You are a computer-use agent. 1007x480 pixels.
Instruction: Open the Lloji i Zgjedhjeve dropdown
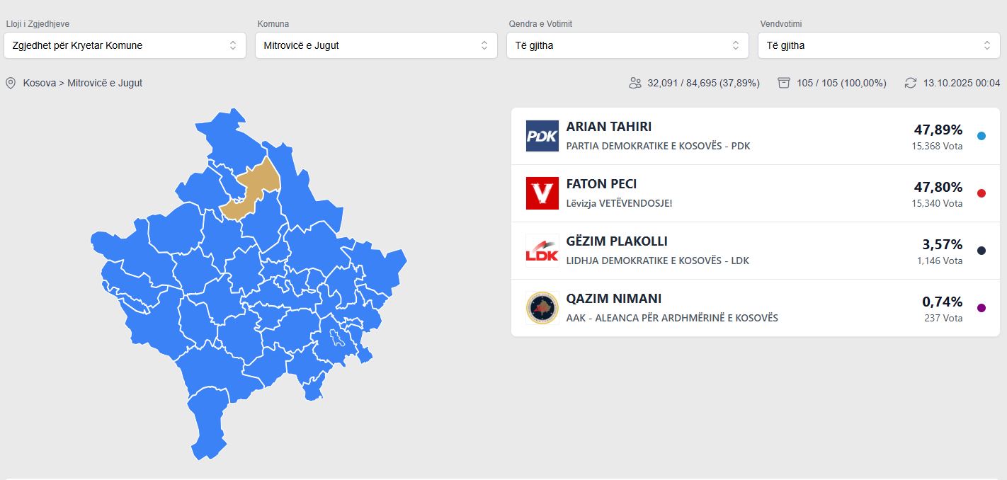click(x=125, y=45)
